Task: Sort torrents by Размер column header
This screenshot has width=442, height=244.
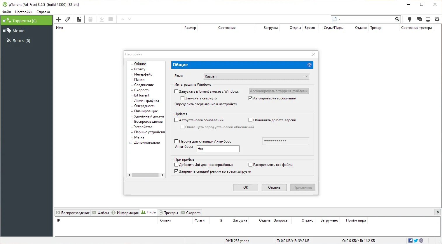Action: click(x=190, y=28)
